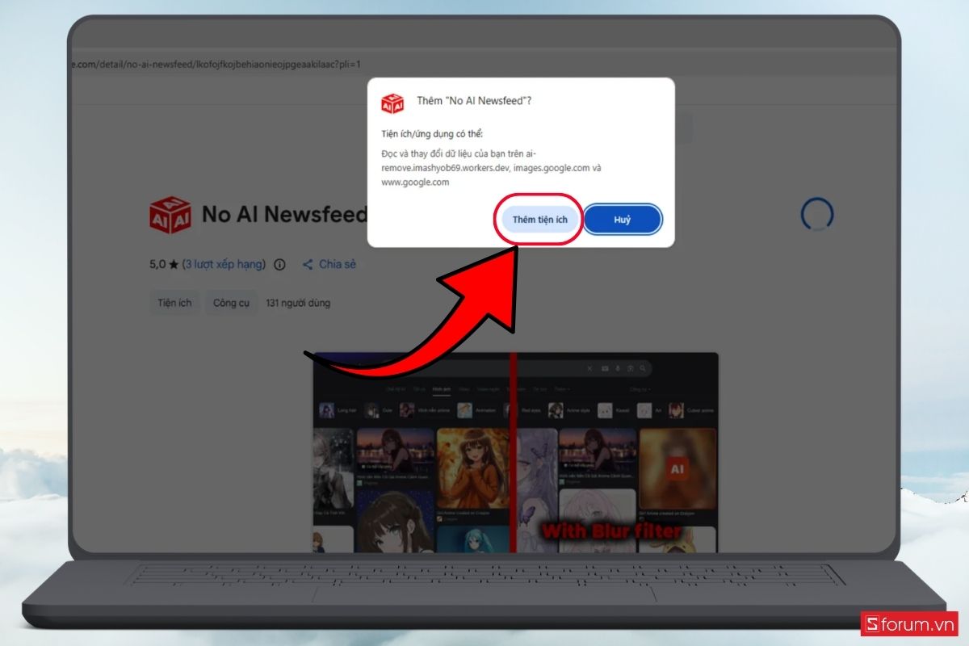Select the "Công cụ" category chip
The height and width of the screenshot is (646, 969).
pyautogui.click(x=231, y=303)
